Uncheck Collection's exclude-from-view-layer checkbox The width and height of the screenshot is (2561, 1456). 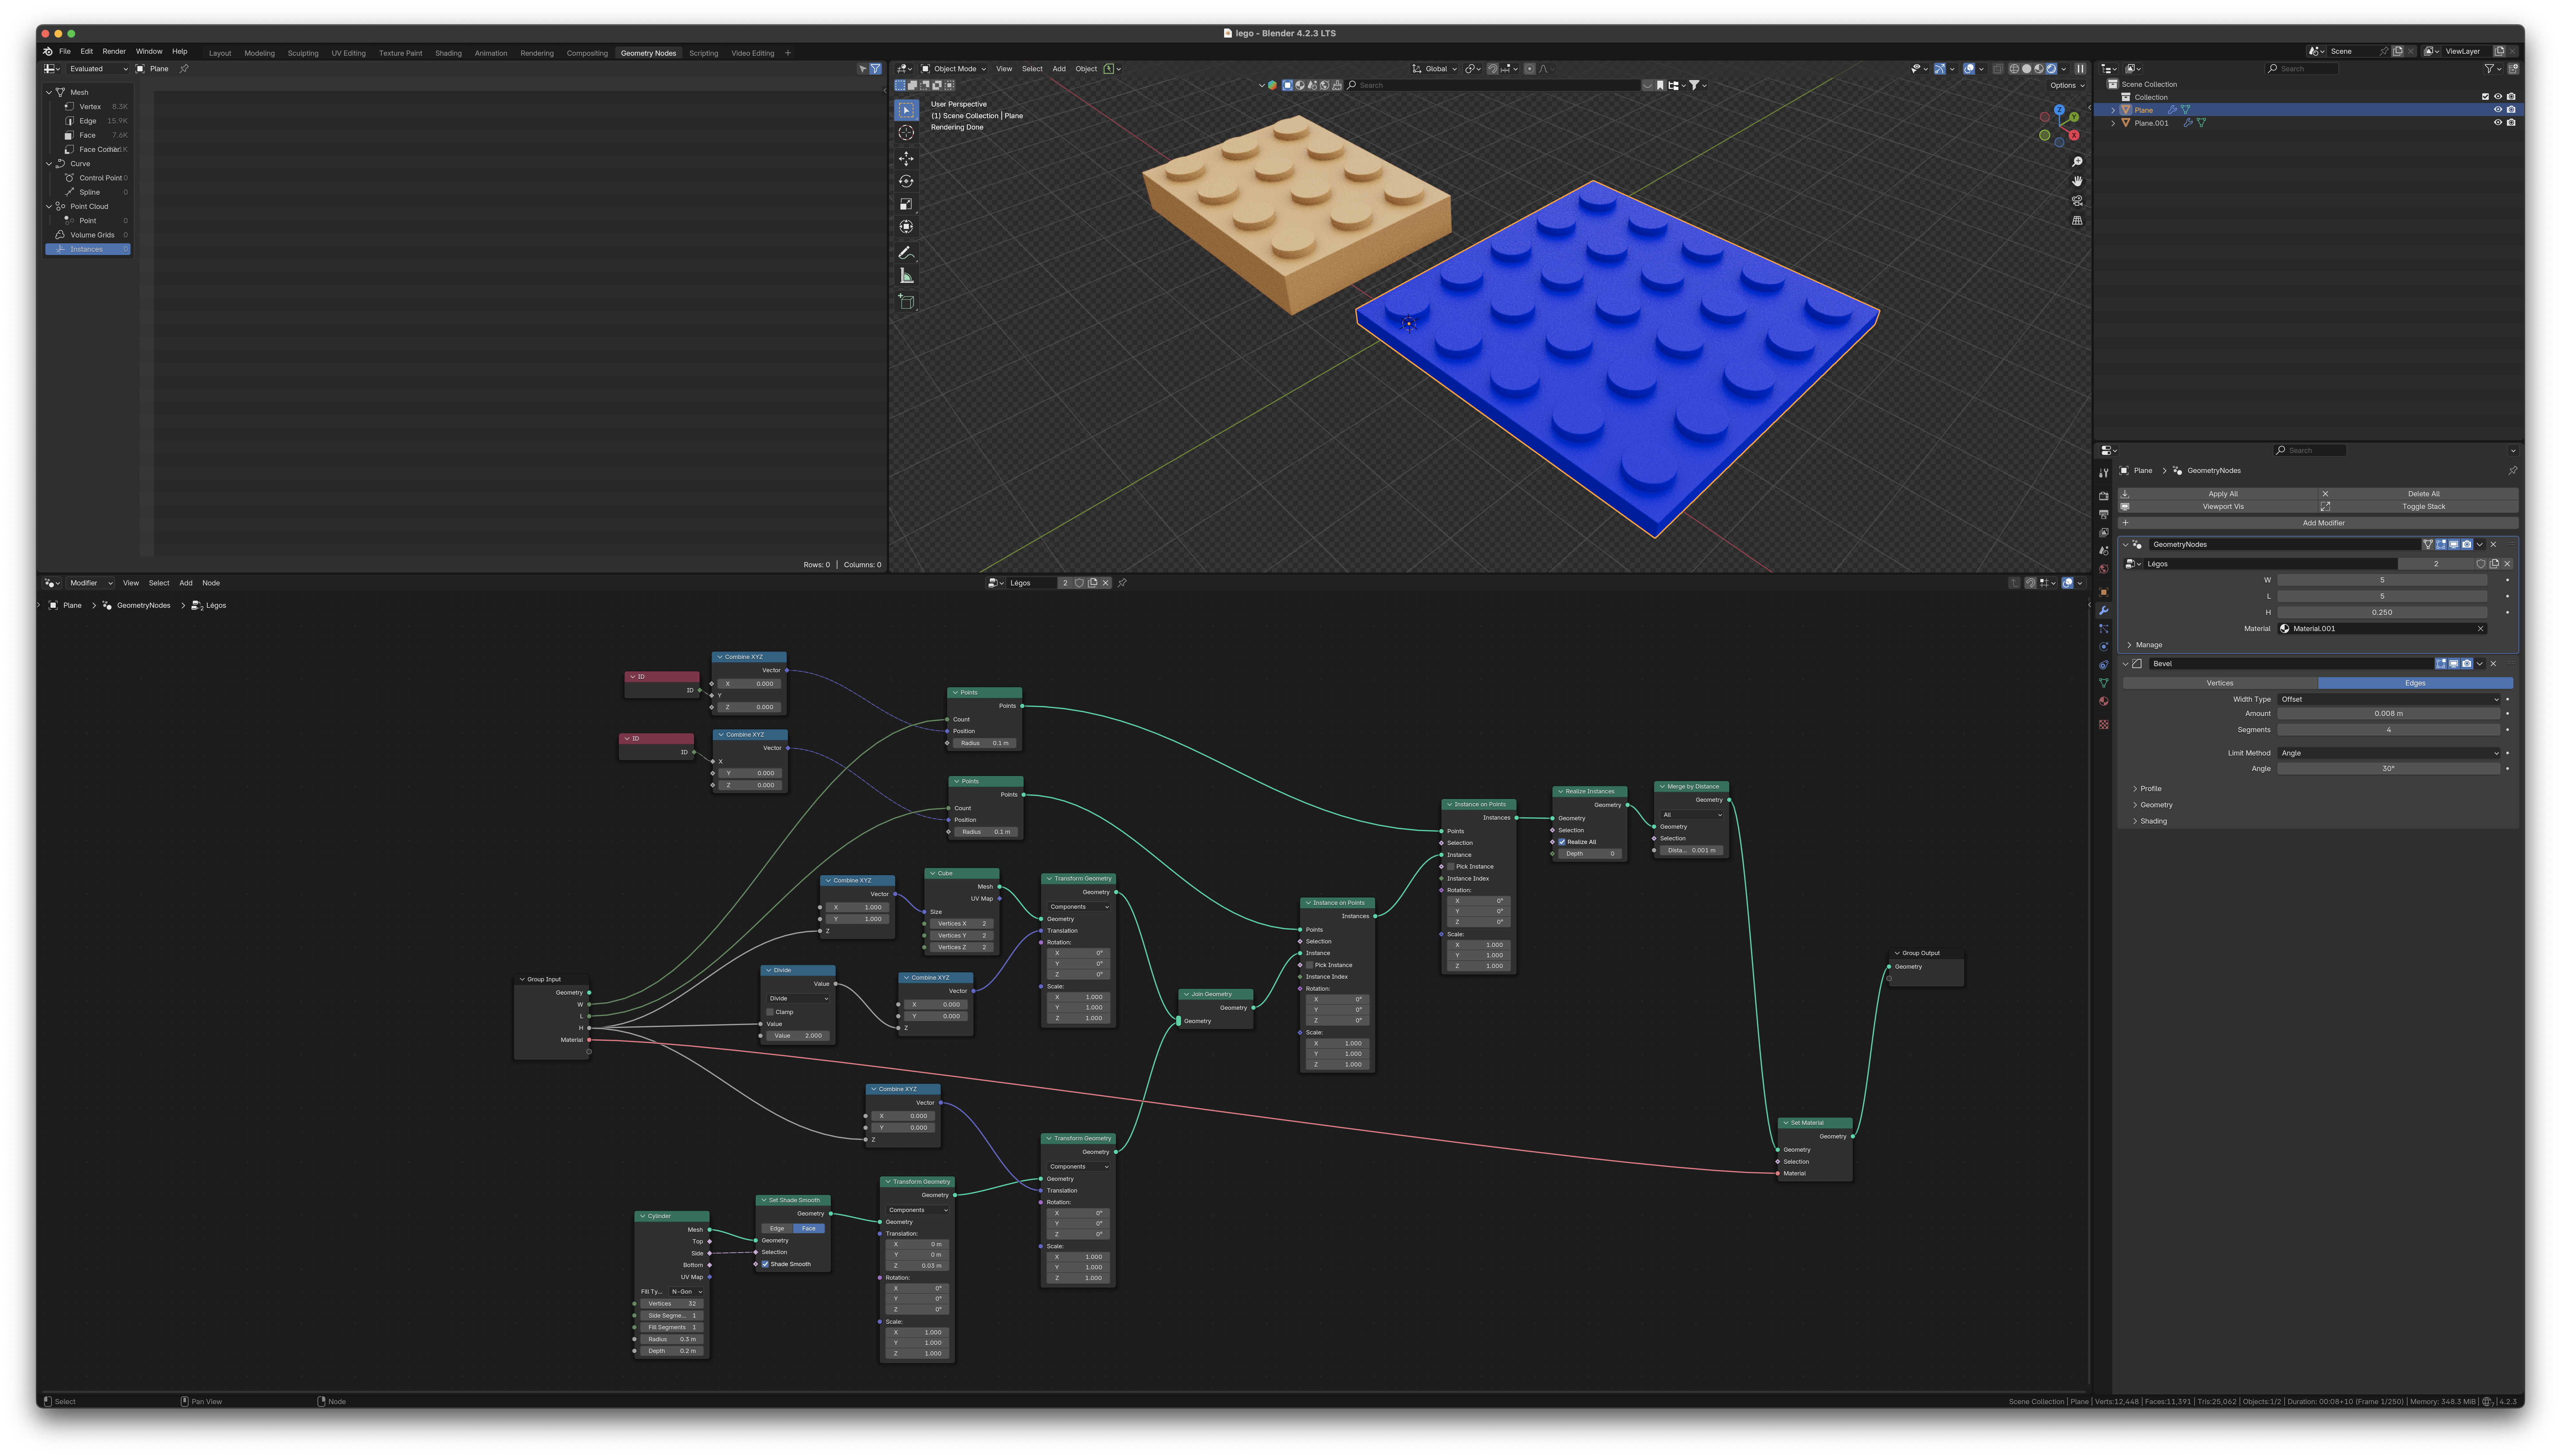tap(2485, 97)
